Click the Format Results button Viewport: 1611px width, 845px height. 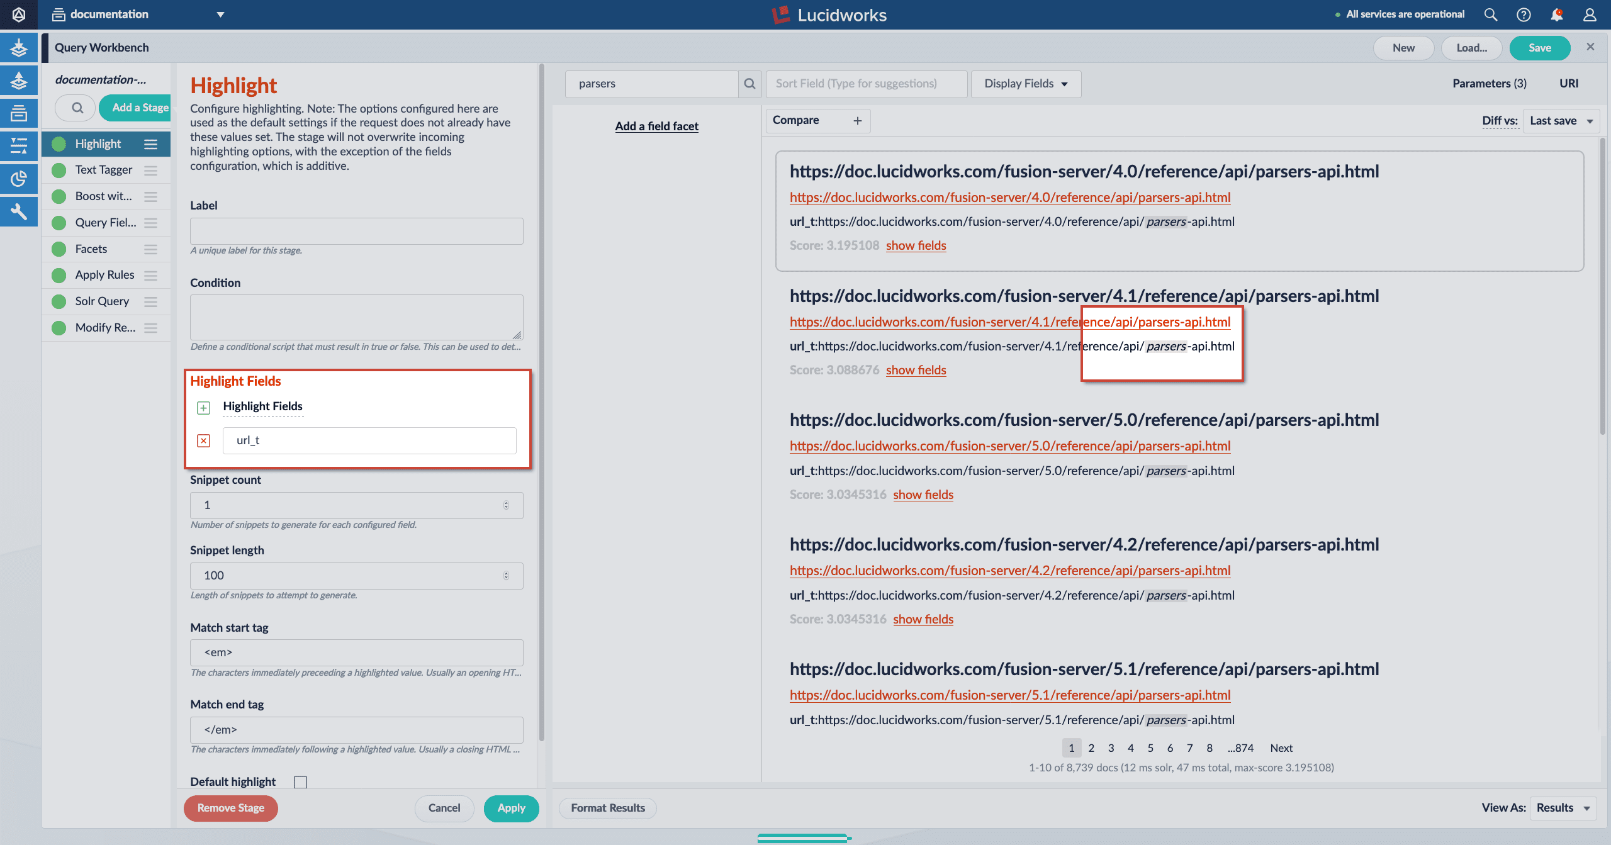tap(607, 808)
